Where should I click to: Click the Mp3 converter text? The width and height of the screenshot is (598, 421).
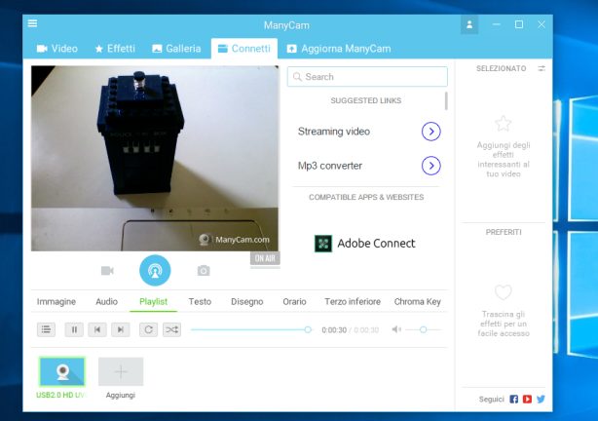pos(330,166)
